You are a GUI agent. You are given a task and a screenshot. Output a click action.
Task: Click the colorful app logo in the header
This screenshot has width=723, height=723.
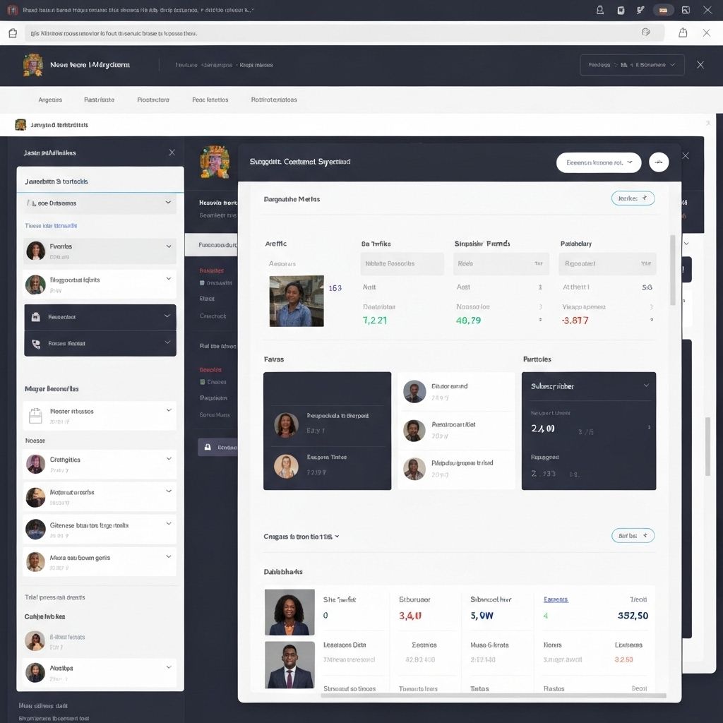33,64
